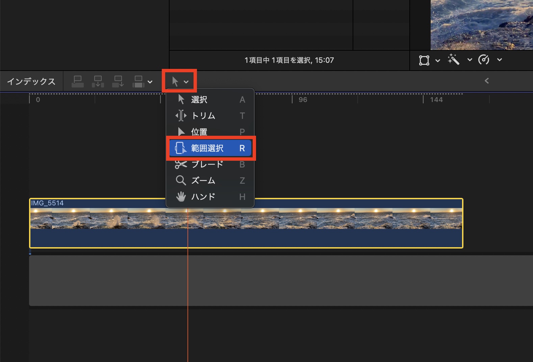Click the 144 mark on the timeline ruler
This screenshot has height=362, width=533.
436,100
